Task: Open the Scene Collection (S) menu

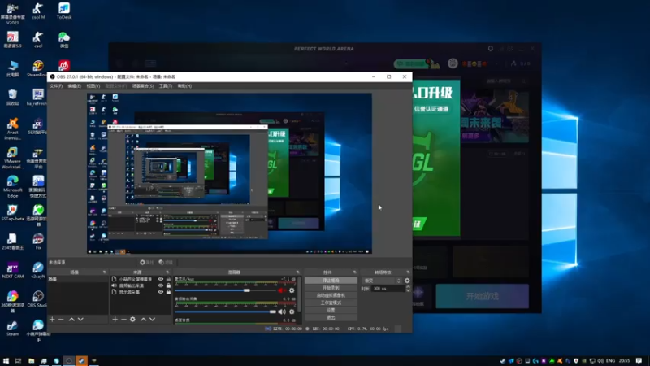Action: (x=143, y=86)
